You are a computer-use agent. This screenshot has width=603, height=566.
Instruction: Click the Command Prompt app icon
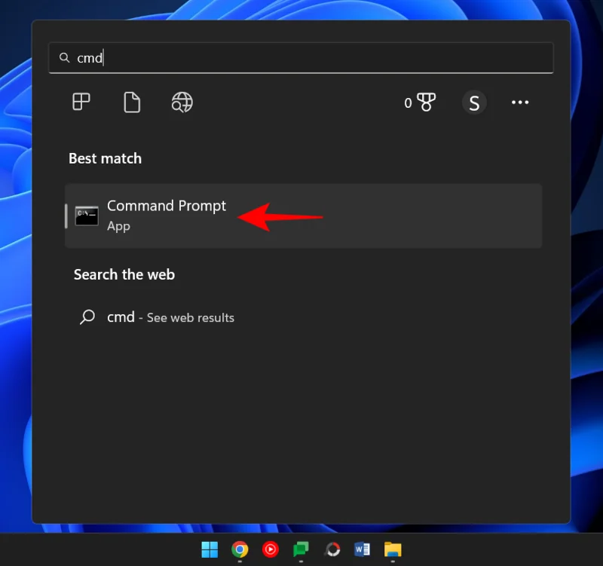(x=87, y=216)
